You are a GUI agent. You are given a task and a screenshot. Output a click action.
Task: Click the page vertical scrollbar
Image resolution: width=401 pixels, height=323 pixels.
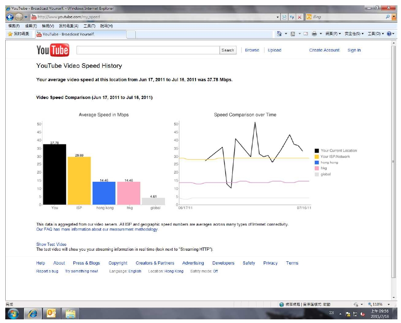click(x=393, y=161)
